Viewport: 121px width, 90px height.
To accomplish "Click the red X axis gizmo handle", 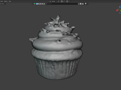I will point(117,10).
